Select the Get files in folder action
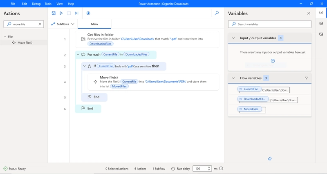Screen dimensions: 327x174 point(147,39)
